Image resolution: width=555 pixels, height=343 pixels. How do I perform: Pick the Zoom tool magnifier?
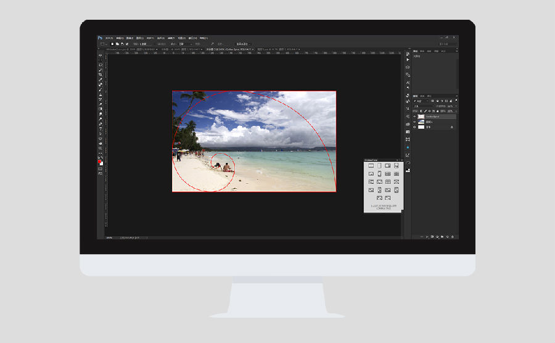101,148
